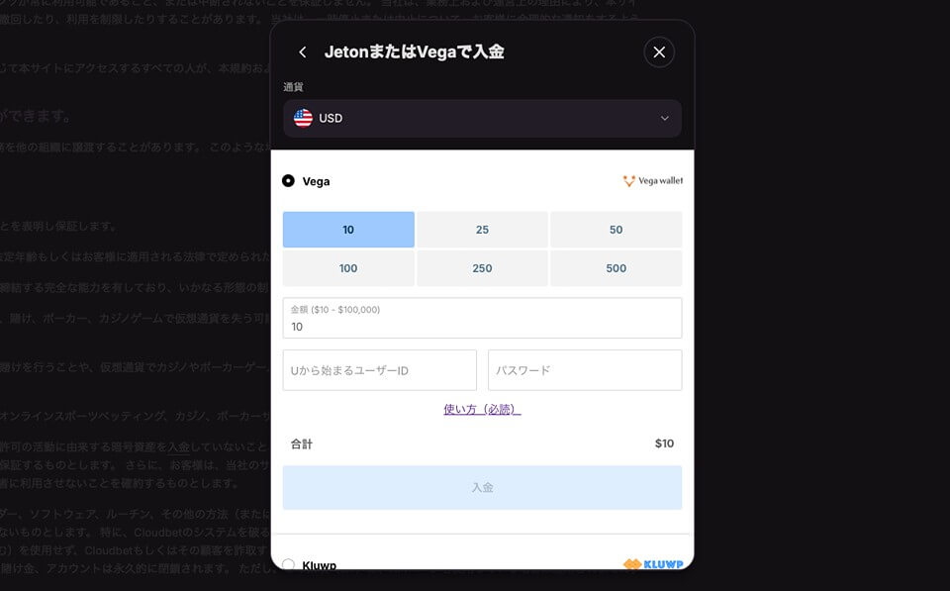Click the $10 total value
The height and width of the screenshot is (591, 950).
coord(664,443)
